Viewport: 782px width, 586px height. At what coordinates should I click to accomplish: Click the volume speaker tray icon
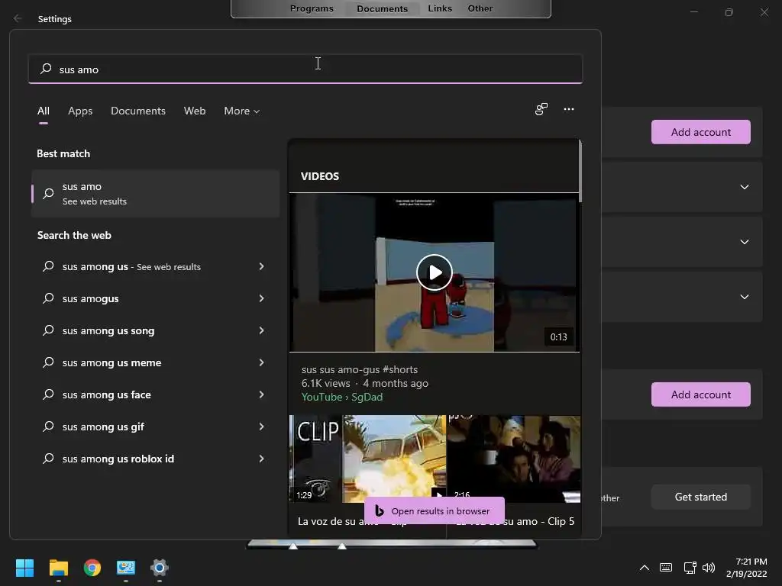[x=708, y=568]
